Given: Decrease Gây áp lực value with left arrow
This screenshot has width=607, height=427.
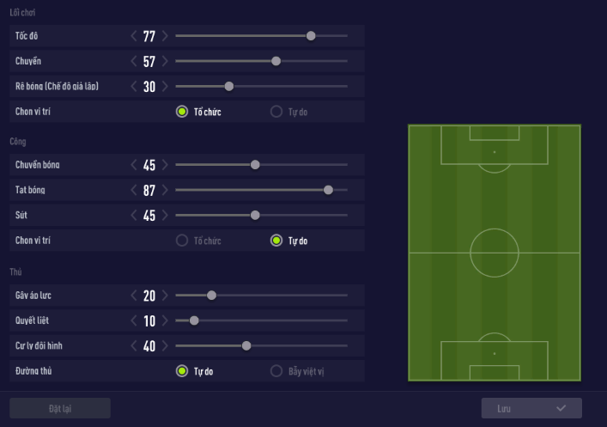Looking at the screenshot, I should [134, 296].
